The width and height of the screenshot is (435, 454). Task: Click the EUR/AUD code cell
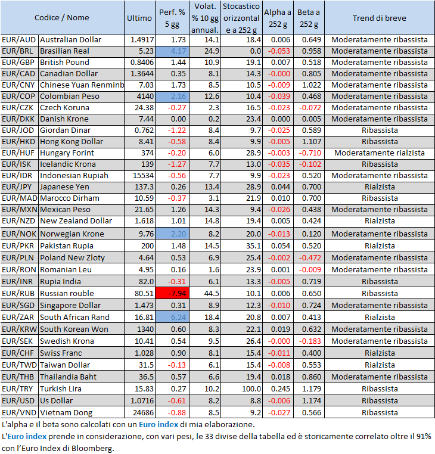coord(20,40)
